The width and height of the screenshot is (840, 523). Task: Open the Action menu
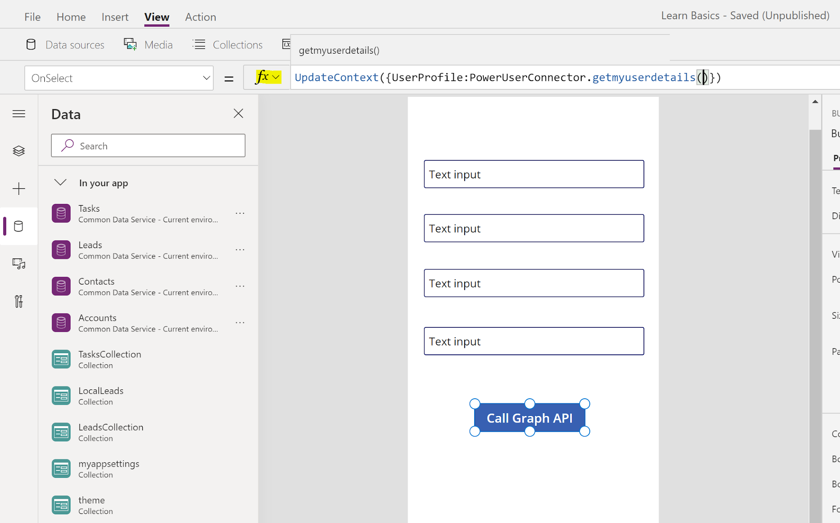point(201,17)
